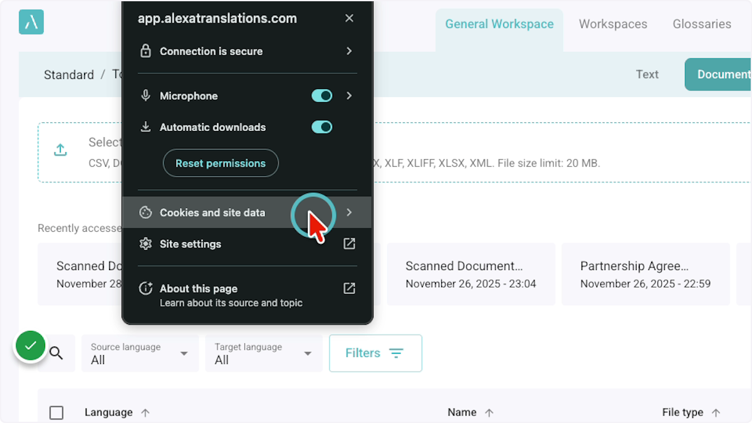This screenshot has width=752, height=423.
Task: Open the Target language dropdown
Action: point(263,353)
